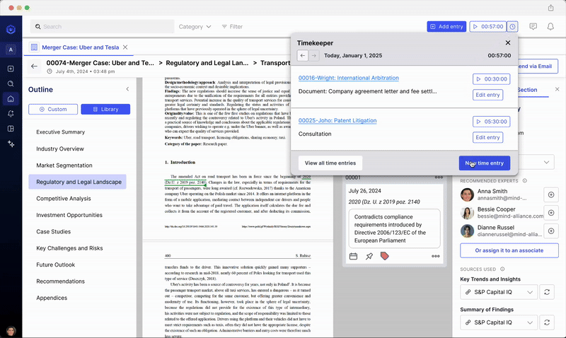566x338 pixels.
Task: Go to next day in Timekeeper
Action: click(313, 56)
